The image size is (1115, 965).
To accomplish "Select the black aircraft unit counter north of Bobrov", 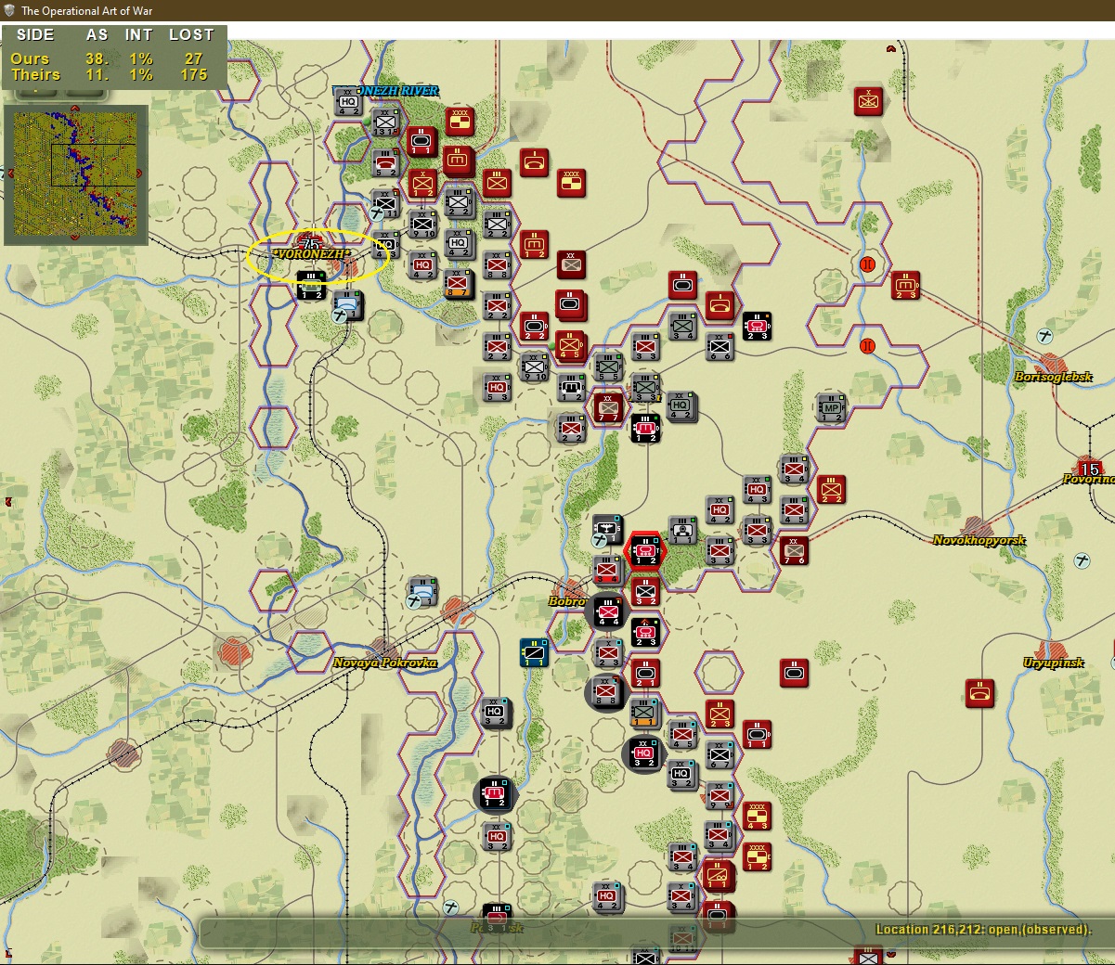I will 607,530.
